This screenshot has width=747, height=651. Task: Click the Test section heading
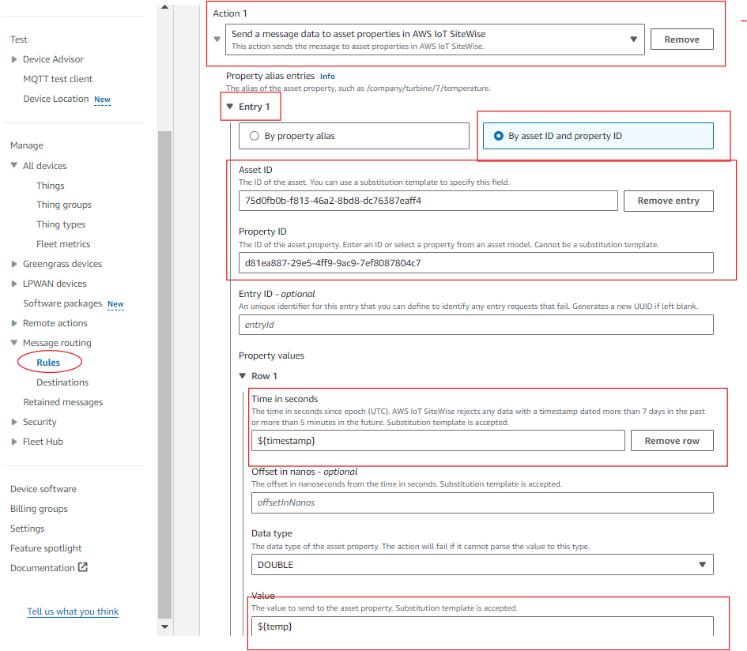(x=19, y=40)
